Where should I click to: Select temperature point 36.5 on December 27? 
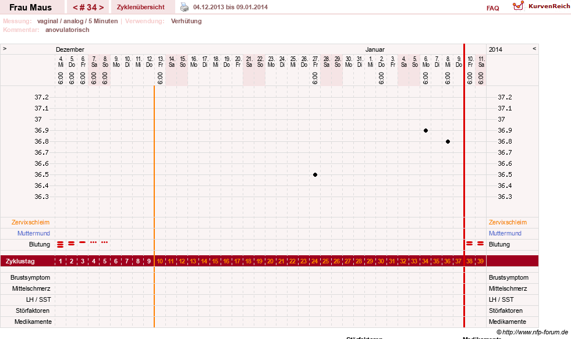coord(315,174)
